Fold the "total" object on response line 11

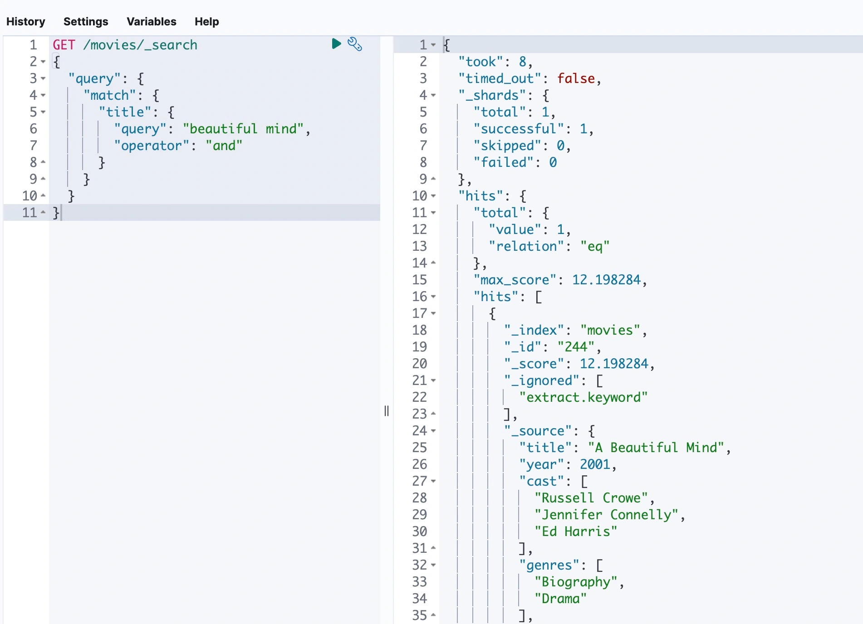click(x=433, y=213)
